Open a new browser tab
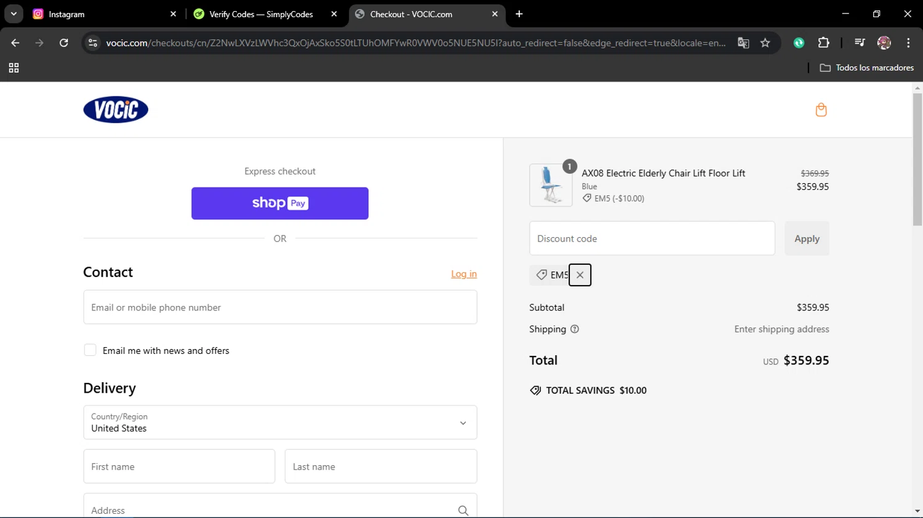This screenshot has width=923, height=518. point(519,14)
